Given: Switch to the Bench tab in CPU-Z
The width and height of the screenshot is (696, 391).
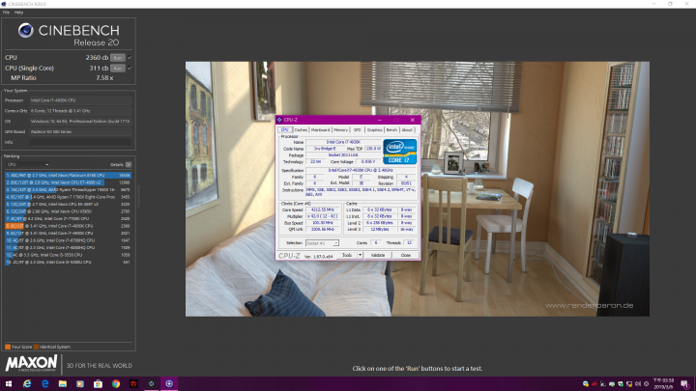Looking at the screenshot, I should coord(391,130).
